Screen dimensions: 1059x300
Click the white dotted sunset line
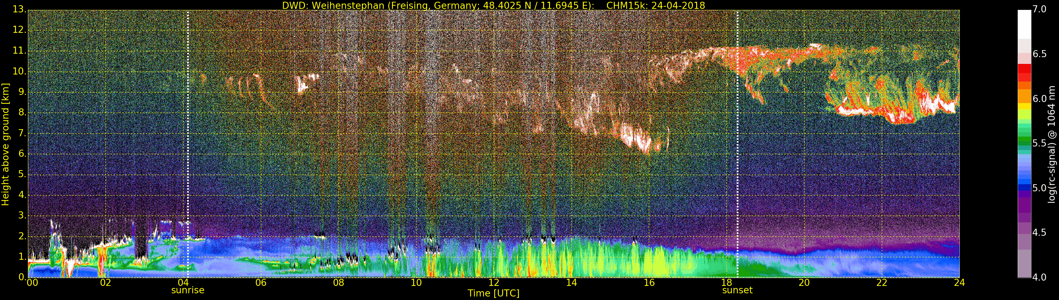pos(737,144)
